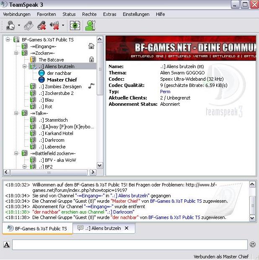Click the light blue client icon of der nachbar

tap(41, 73)
